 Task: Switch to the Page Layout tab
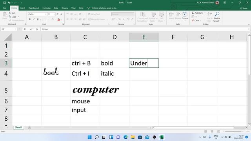(x=34, y=8)
